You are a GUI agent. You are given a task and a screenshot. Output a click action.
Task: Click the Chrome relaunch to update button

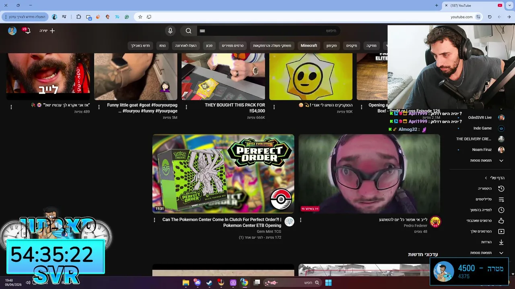tap(25, 17)
